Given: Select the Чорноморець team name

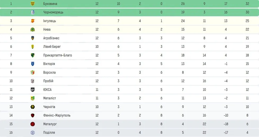Looking at the screenshot, I should (53, 12).
